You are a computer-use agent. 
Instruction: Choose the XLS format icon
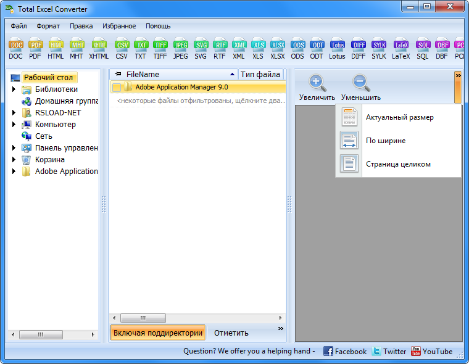coord(258,48)
